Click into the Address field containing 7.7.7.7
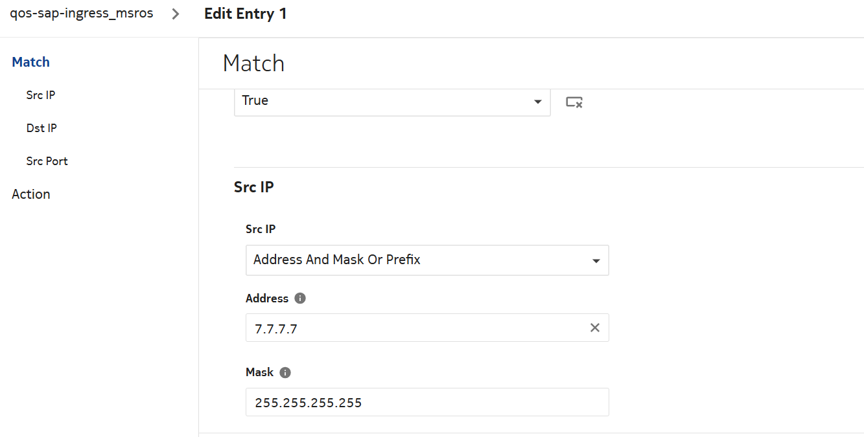The image size is (864, 437). click(x=415, y=328)
